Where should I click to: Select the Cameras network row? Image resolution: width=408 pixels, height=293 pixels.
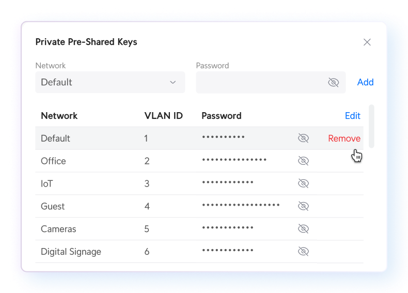(199, 229)
